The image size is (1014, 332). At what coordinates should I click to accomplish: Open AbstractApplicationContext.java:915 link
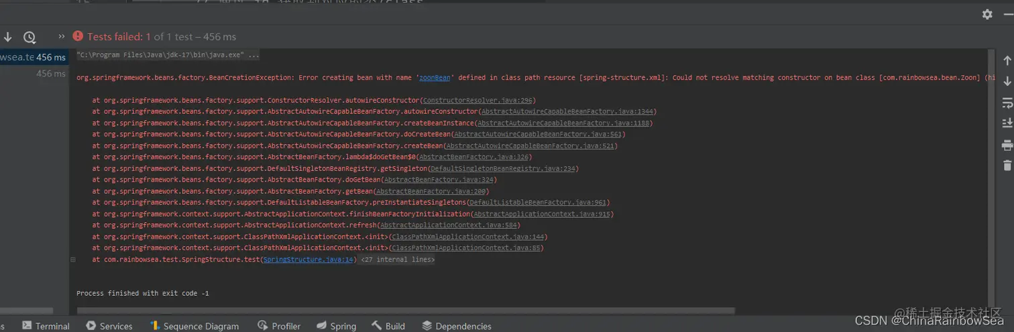542,214
